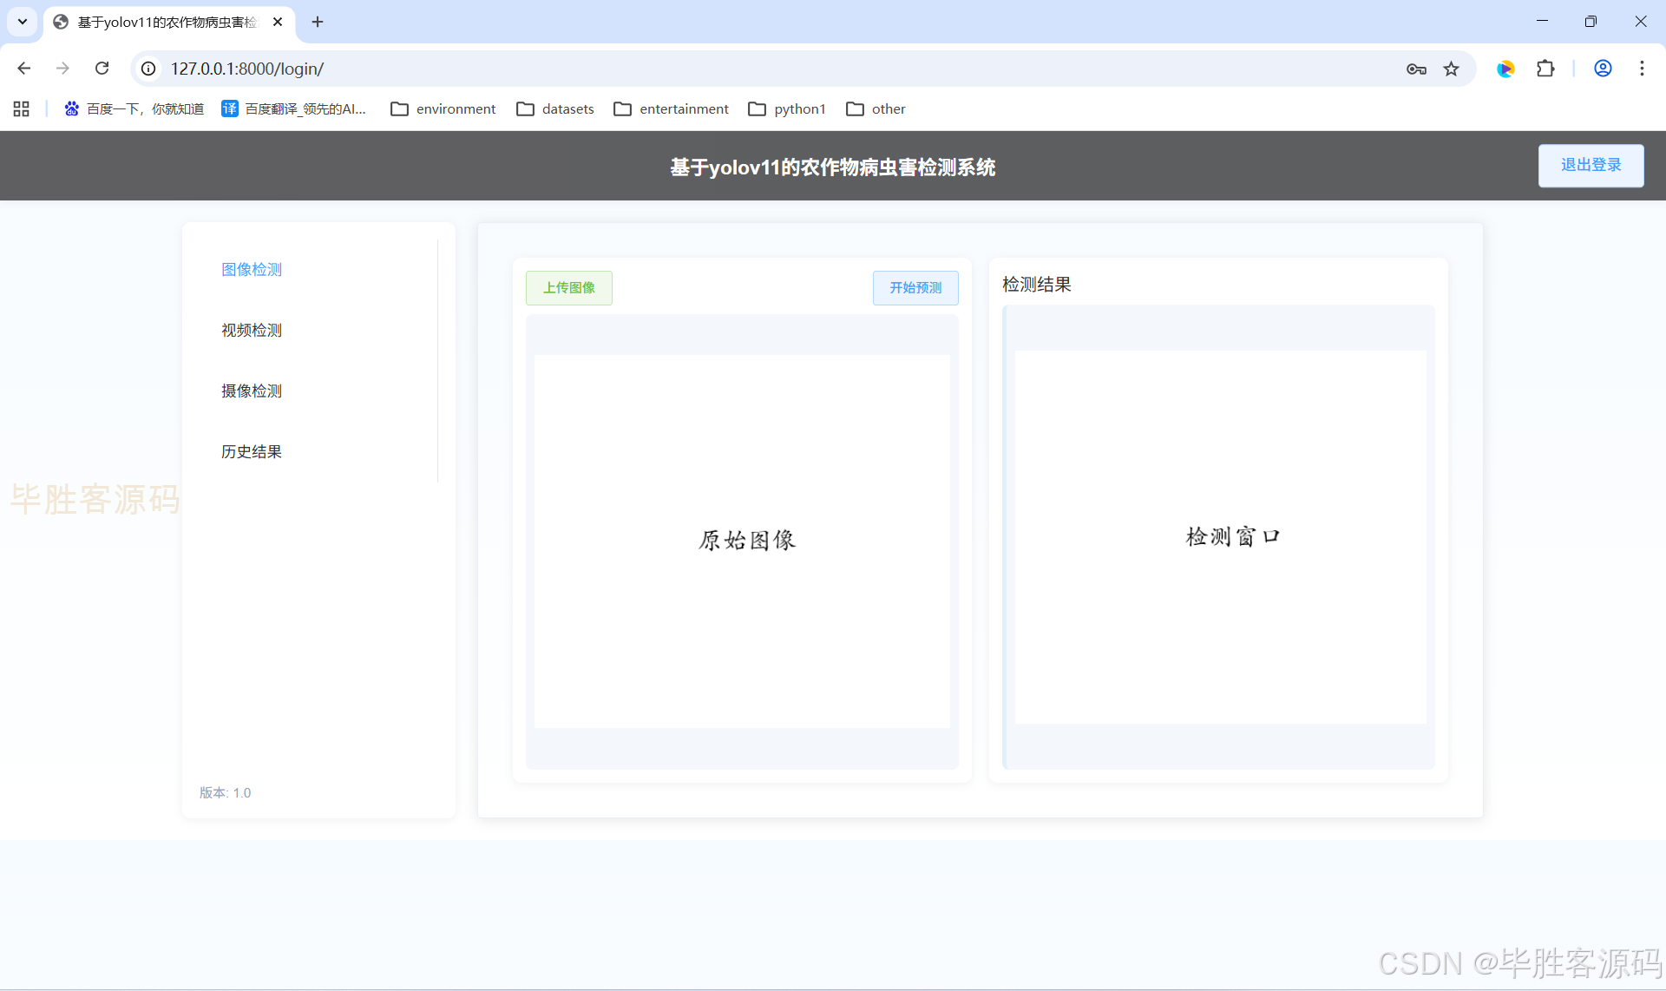Open the Chrome profile avatar icon

click(1603, 69)
